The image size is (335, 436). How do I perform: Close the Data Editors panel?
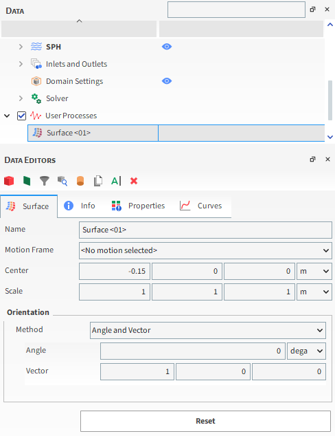click(x=327, y=160)
